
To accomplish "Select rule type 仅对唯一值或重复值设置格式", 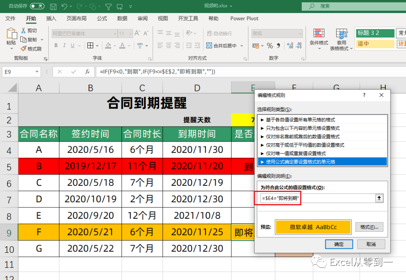I will click(x=322, y=153).
